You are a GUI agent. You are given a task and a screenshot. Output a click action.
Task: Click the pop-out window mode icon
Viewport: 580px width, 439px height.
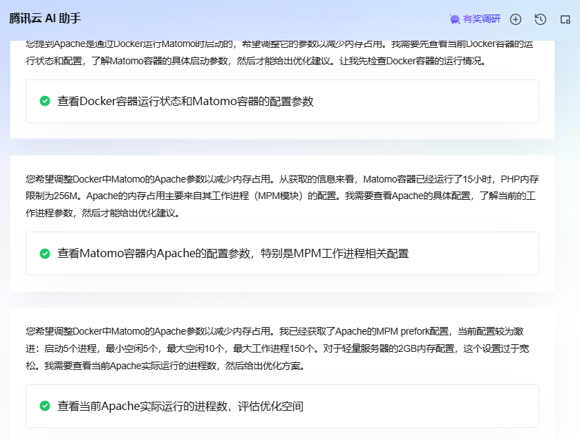565,19
